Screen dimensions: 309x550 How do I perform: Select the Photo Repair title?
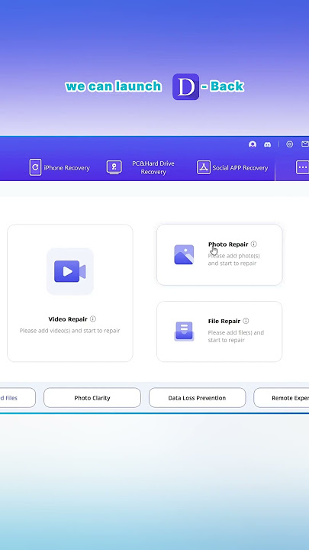[x=228, y=244]
